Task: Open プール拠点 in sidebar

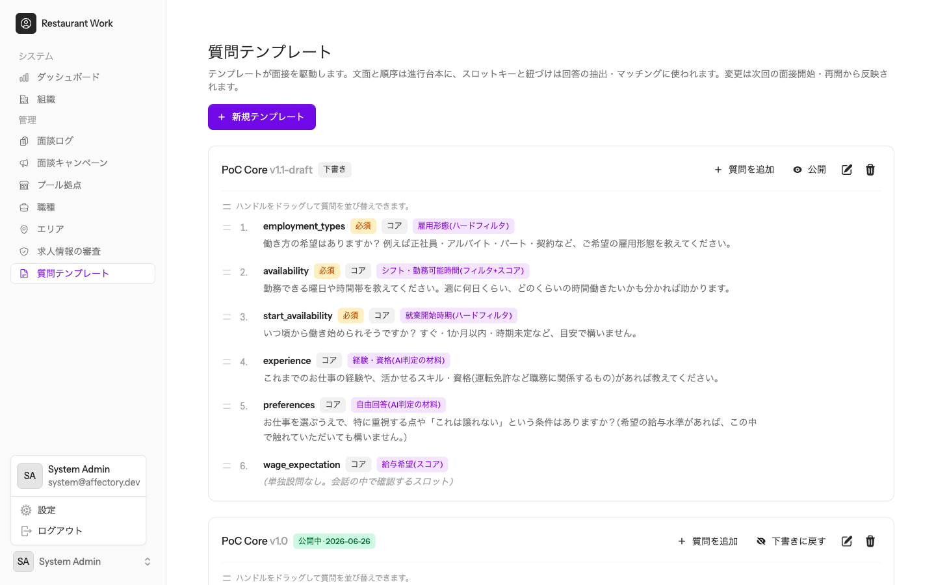Action: click(83, 185)
